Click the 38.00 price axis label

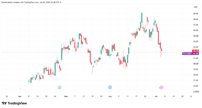click(196, 75)
